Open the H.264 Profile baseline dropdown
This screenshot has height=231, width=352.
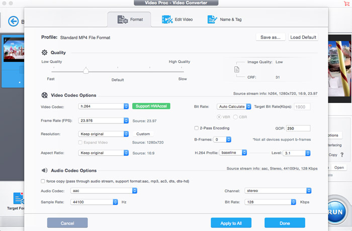point(233,153)
